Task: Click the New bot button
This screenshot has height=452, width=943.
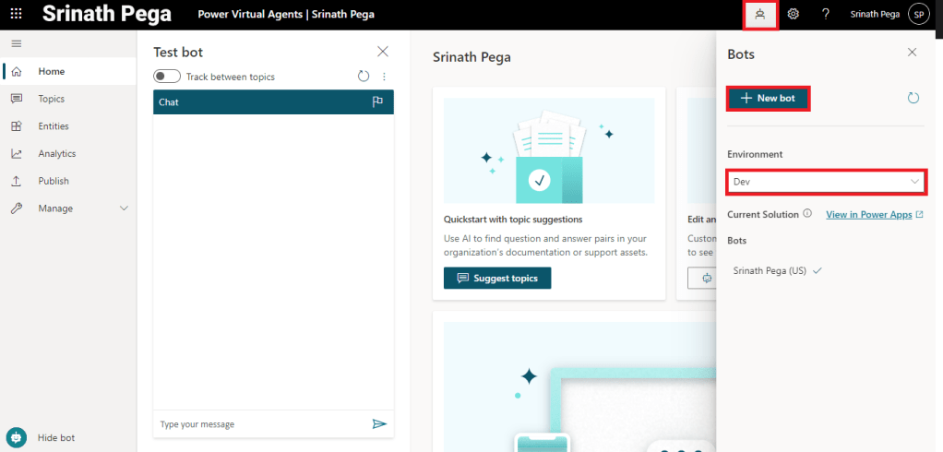Action: (x=769, y=99)
